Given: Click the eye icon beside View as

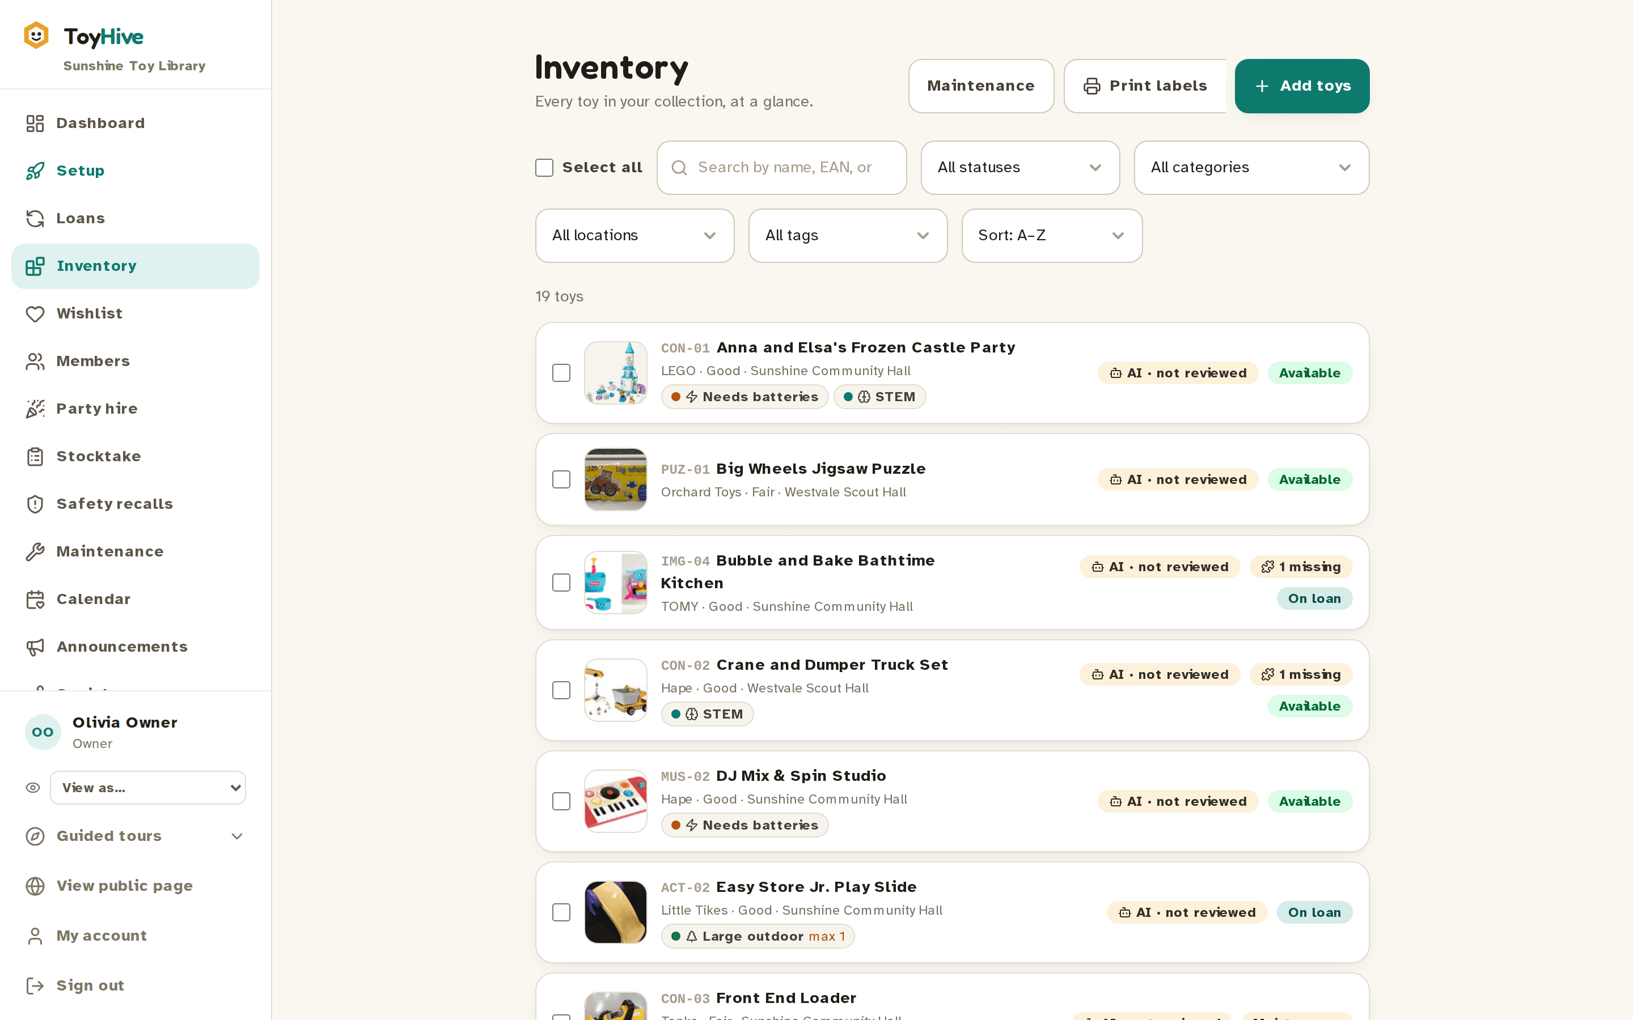Looking at the screenshot, I should (x=33, y=788).
